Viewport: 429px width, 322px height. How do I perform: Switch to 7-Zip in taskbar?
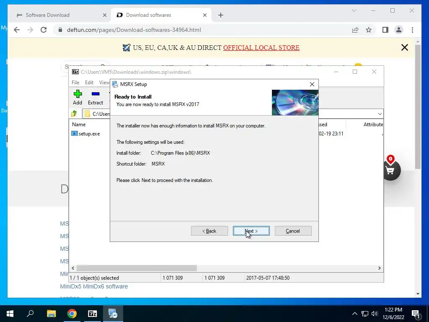coord(93,314)
